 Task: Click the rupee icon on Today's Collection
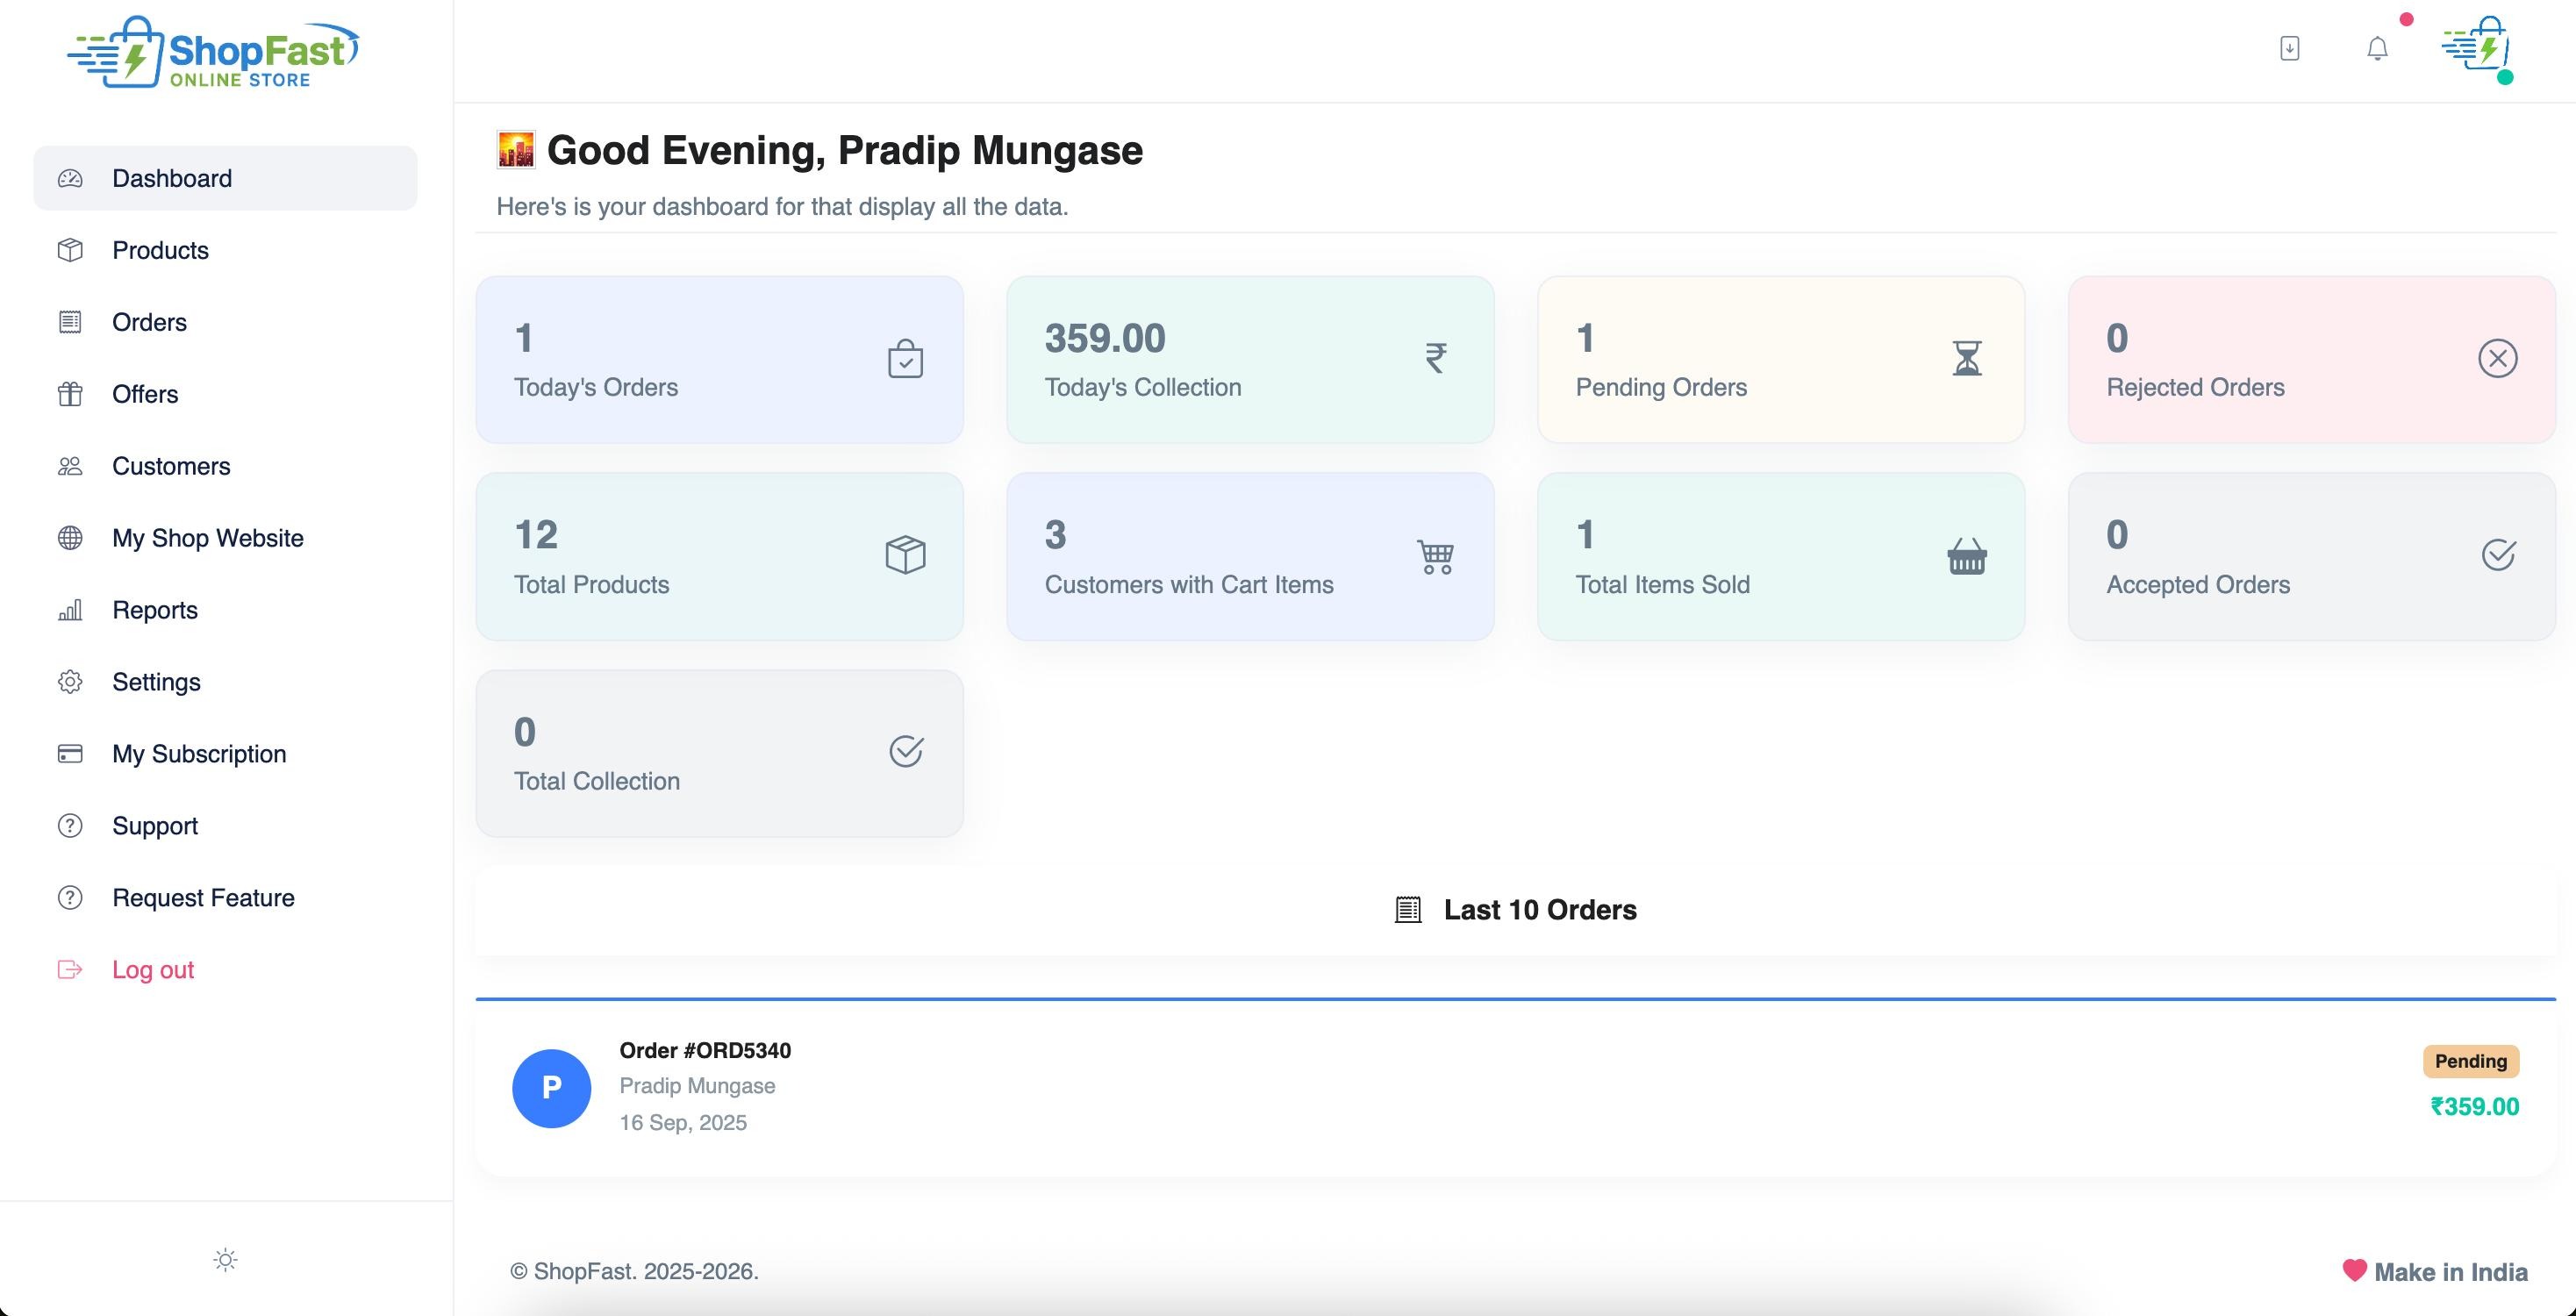tap(1436, 358)
